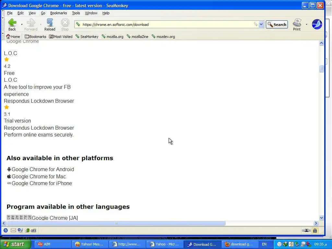Open the Home bookmark in the toolbar
The width and height of the screenshot is (332, 249).
coord(13,36)
